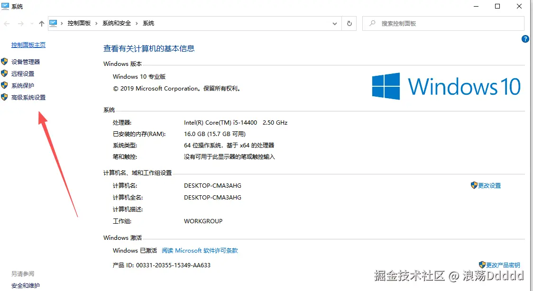The width and height of the screenshot is (533, 291).
Task: Click the shield icon next to 更改设置
Action: pos(474,185)
